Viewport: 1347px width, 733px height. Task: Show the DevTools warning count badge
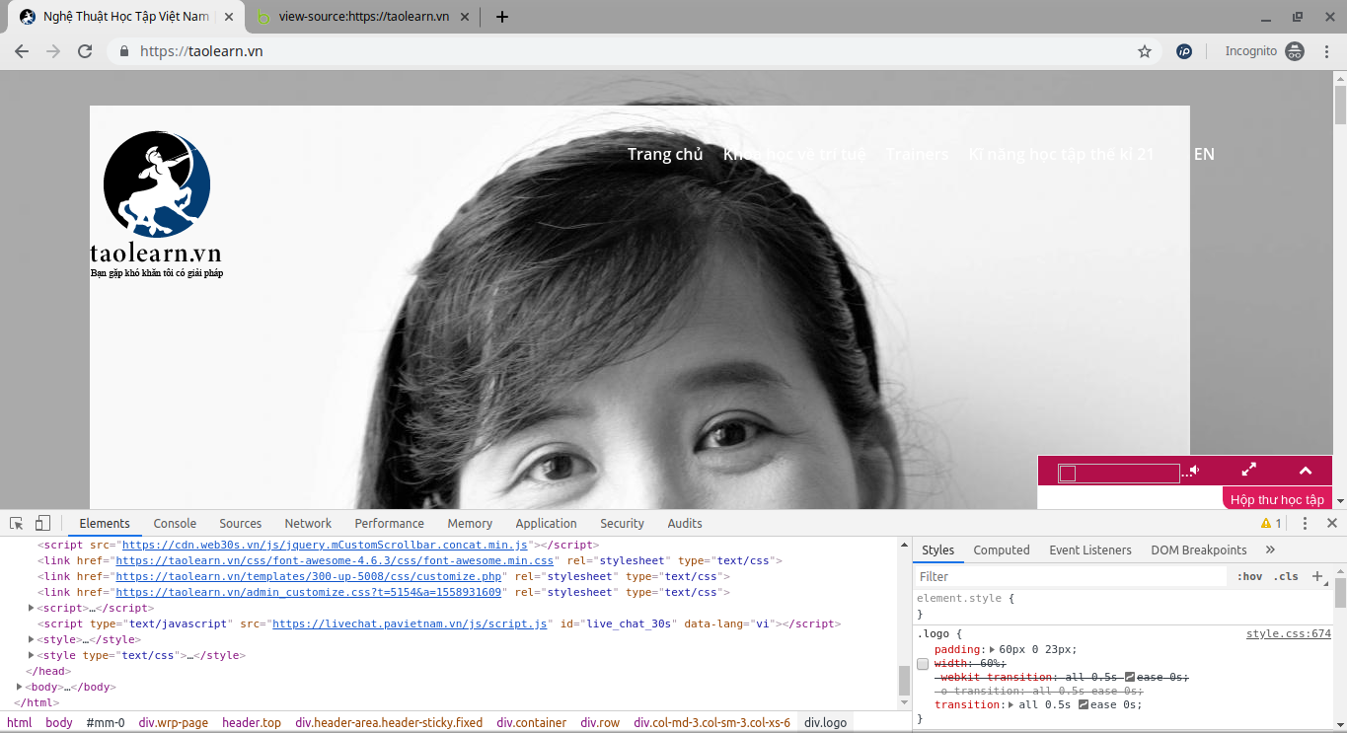click(x=1272, y=524)
